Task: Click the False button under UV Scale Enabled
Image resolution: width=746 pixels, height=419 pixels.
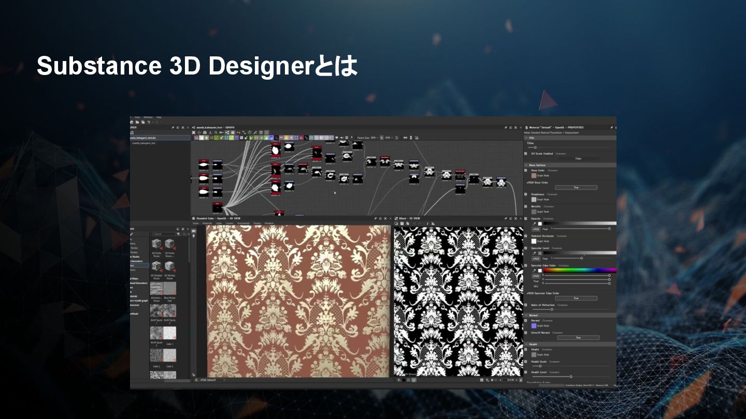Action: pyautogui.click(x=578, y=159)
